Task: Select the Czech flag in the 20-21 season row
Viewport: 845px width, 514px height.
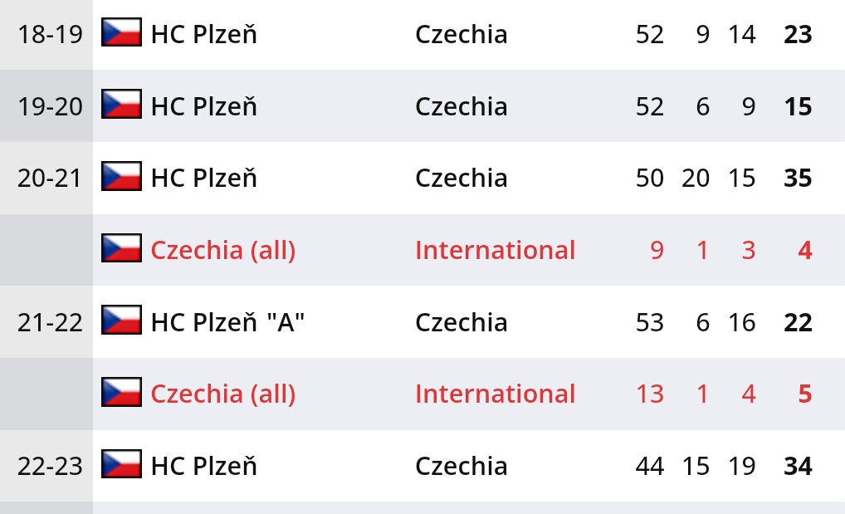Action: point(121,177)
